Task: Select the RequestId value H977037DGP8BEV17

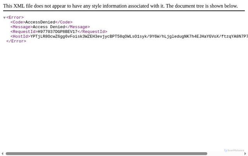Action: pos(58,32)
